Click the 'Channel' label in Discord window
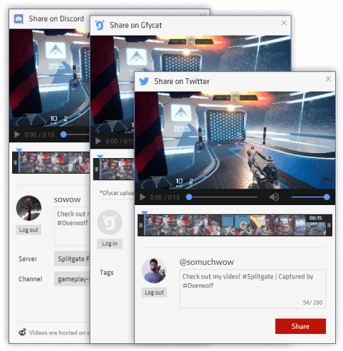This screenshot has height=351, width=343. click(x=31, y=279)
